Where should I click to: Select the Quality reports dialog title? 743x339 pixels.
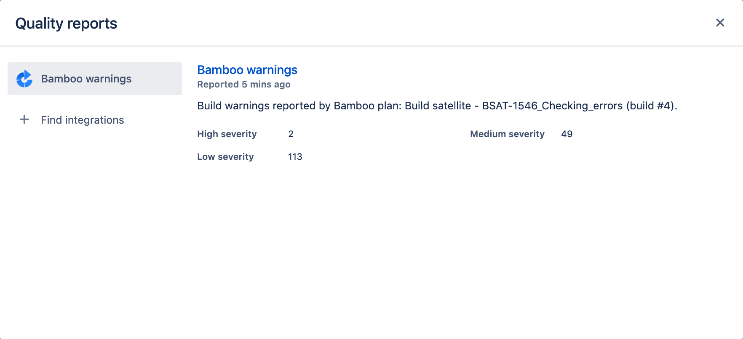click(x=66, y=23)
